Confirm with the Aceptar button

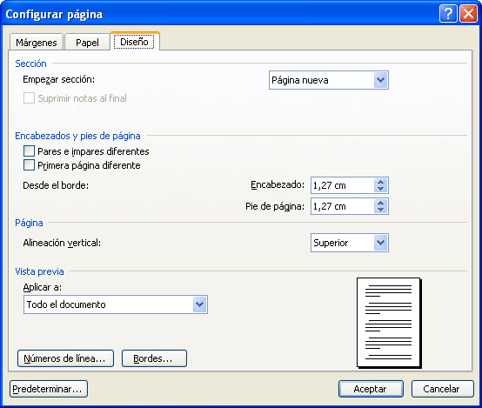point(371,389)
